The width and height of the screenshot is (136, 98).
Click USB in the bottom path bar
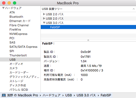point(69,95)
